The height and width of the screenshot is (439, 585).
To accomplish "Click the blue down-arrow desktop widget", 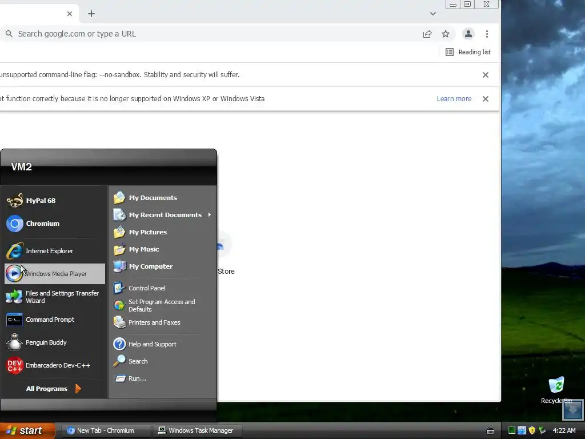I will point(572,409).
